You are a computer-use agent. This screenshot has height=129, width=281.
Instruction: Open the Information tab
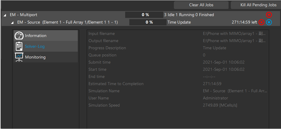pos(36,36)
